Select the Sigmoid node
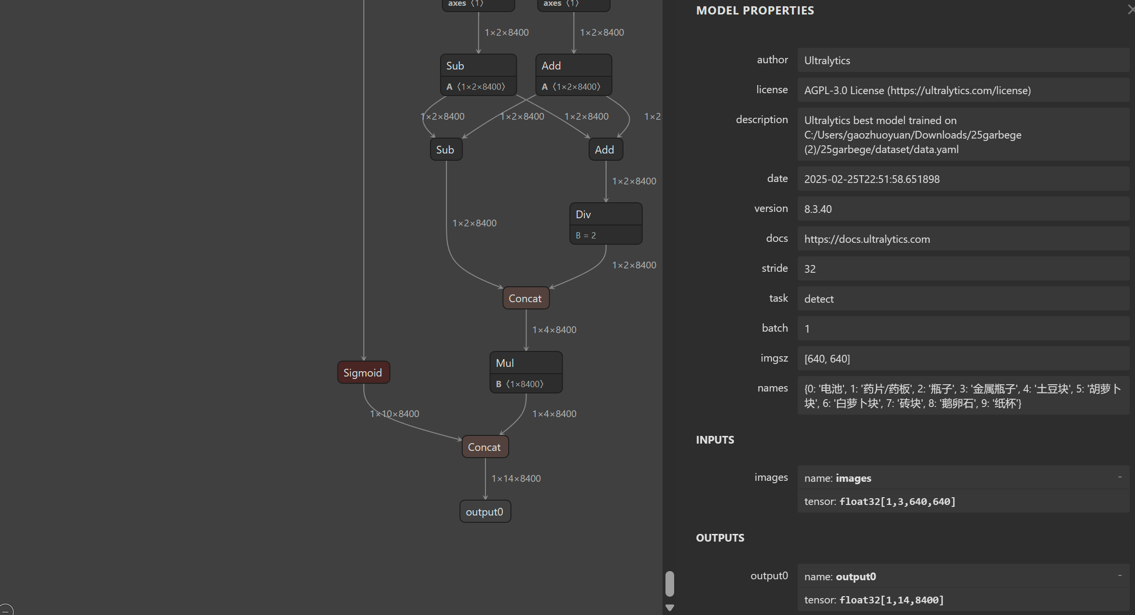This screenshot has height=615, width=1135. (x=363, y=373)
